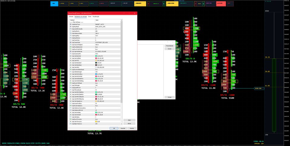290x146 pixels.
Task: Click the type icon beside InpStepMode
Action: [71, 26]
